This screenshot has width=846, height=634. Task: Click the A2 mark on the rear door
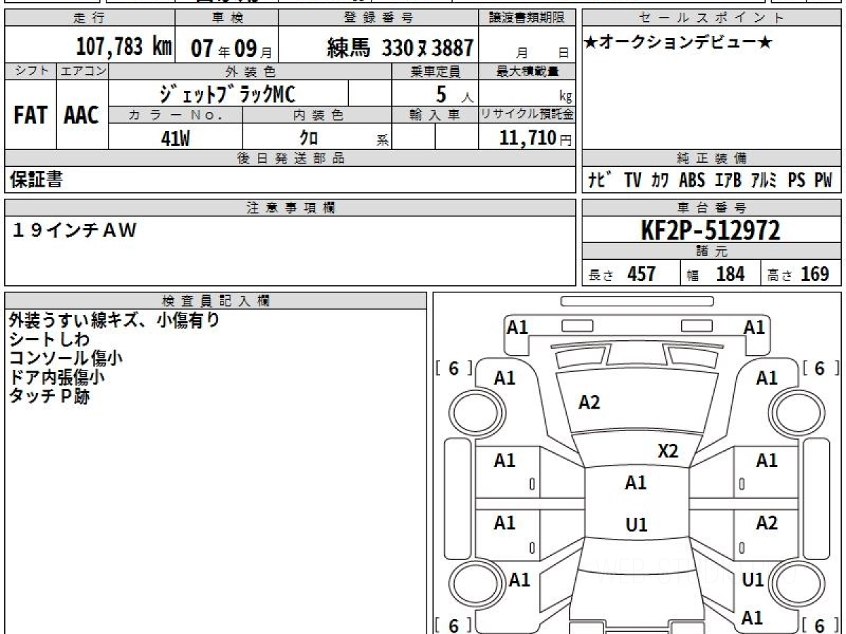766,523
